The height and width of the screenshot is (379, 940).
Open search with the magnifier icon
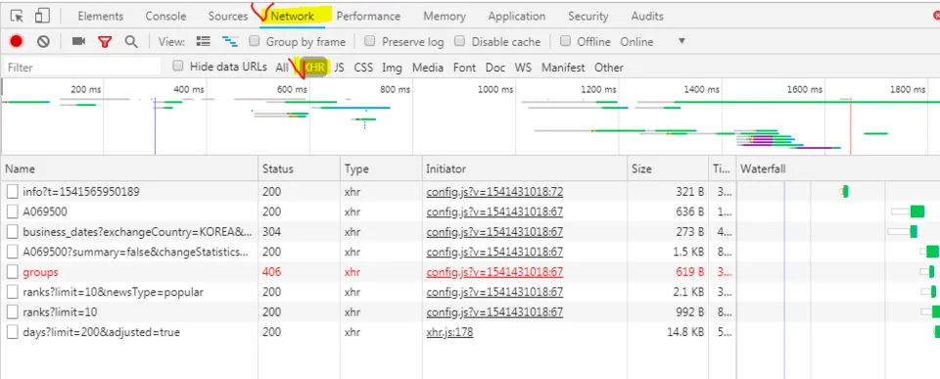click(x=131, y=41)
